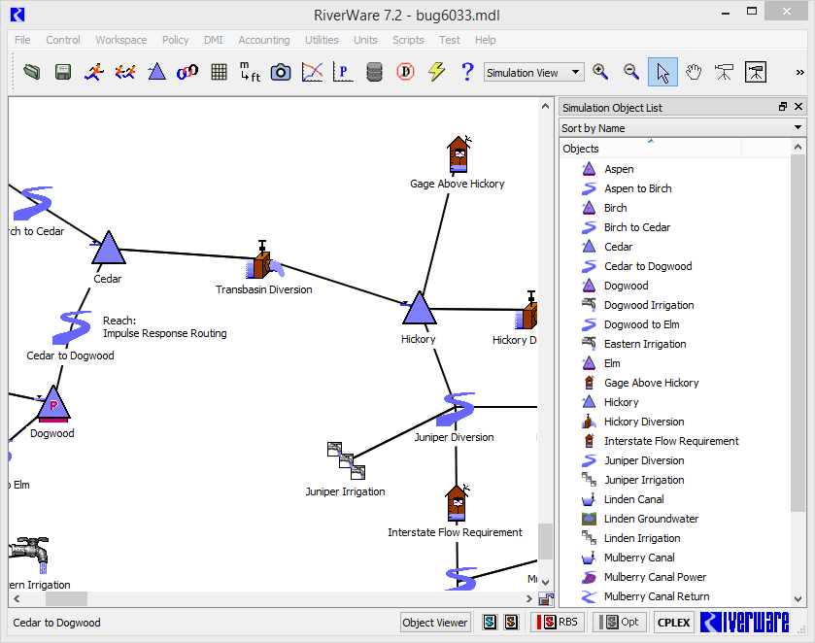Select the Hickory reservoir triangle on workspace

(x=419, y=308)
